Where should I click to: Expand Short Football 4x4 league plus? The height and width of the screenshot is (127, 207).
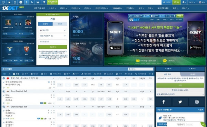(53, 107)
